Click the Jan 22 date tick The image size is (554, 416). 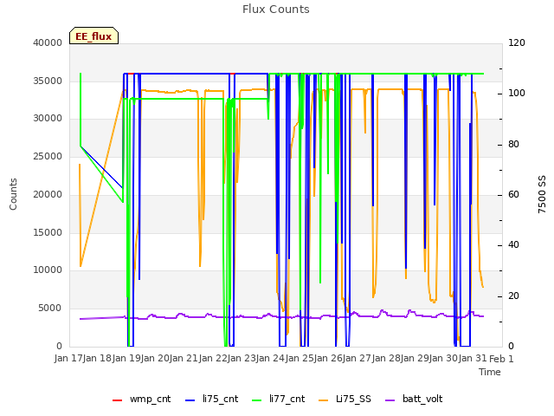click(213, 358)
